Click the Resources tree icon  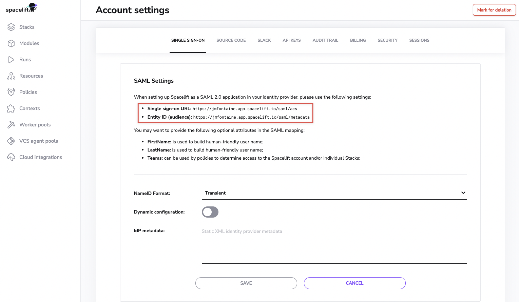click(11, 76)
